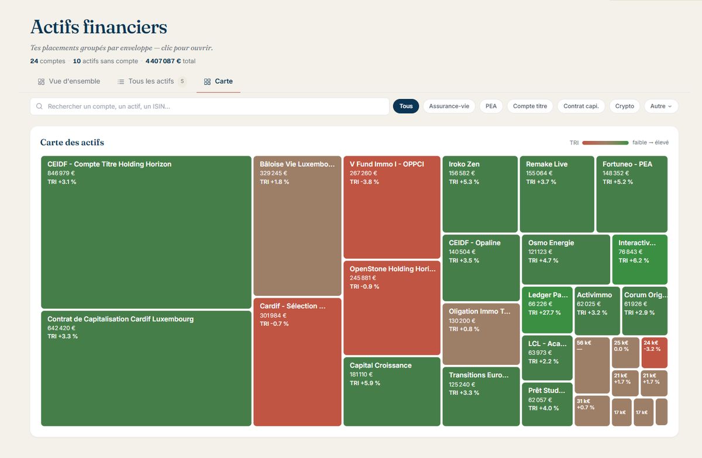Click the faible → élevé legend label
The width and height of the screenshot is (702, 458).
pyautogui.click(x=651, y=143)
